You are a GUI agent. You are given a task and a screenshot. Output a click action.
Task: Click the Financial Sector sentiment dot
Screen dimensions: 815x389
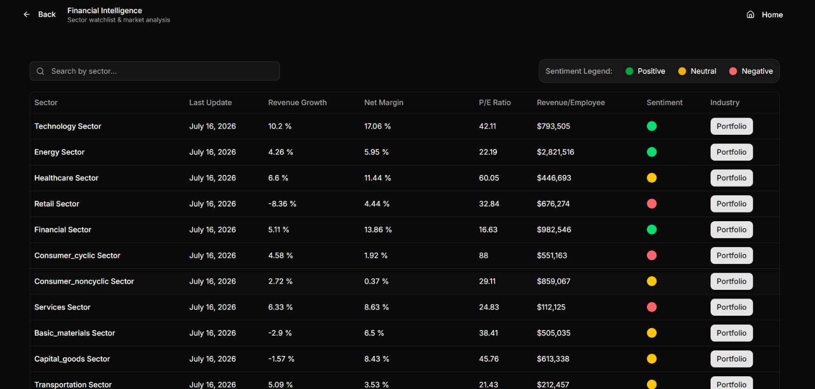coord(651,230)
